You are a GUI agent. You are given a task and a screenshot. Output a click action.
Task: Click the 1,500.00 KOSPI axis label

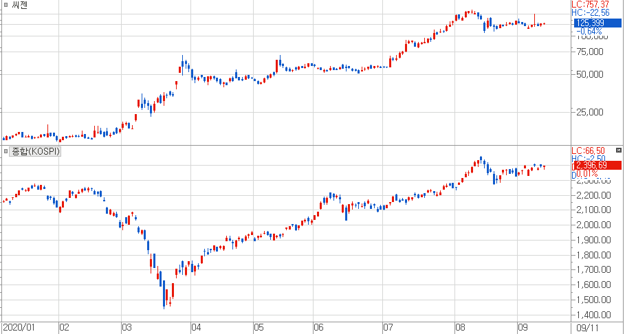(593, 300)
